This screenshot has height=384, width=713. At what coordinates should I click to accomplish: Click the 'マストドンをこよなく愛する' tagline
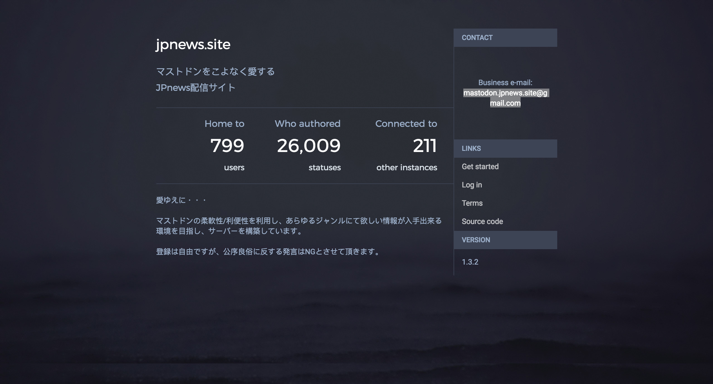pyautogui.click(x=215, y=71)
